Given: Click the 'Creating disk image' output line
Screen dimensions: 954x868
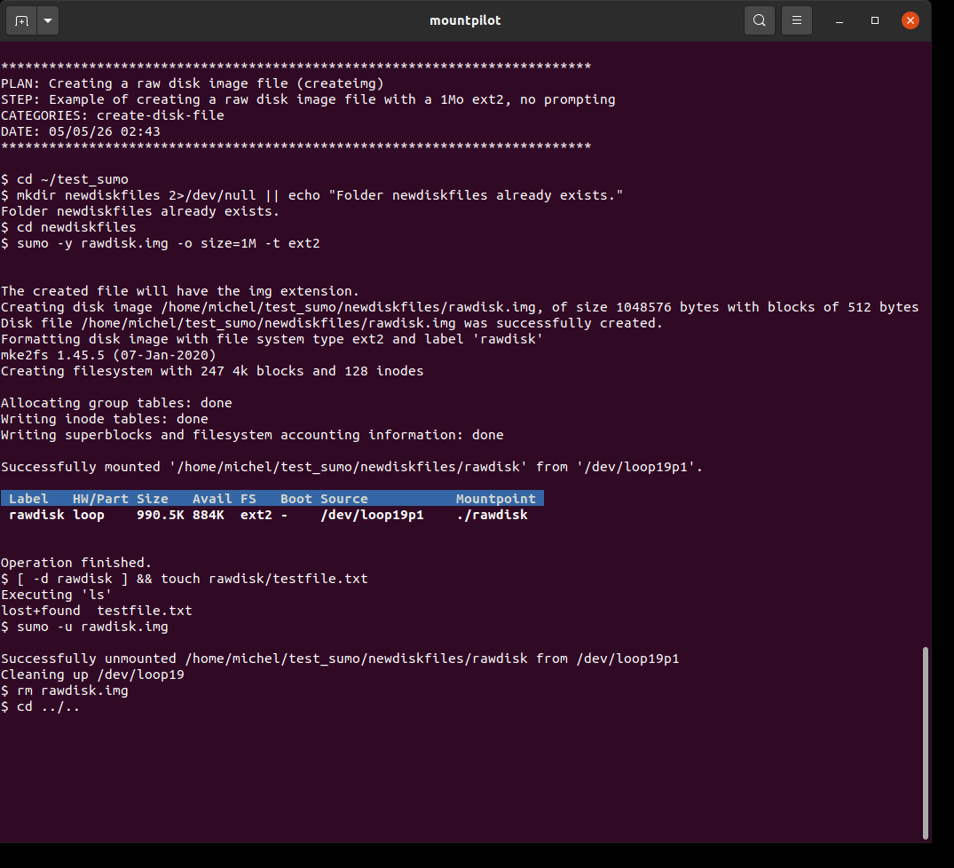Looking at the screenshot, I should tap(460, 307).
